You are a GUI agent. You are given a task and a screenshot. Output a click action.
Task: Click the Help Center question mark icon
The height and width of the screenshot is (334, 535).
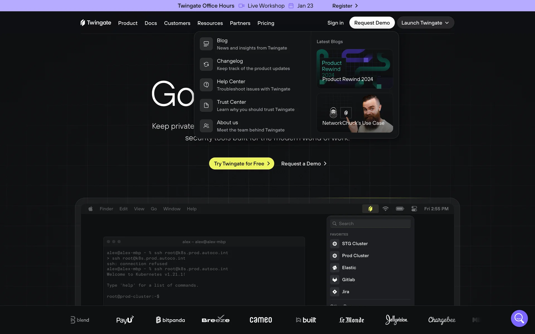coord(206,85)
